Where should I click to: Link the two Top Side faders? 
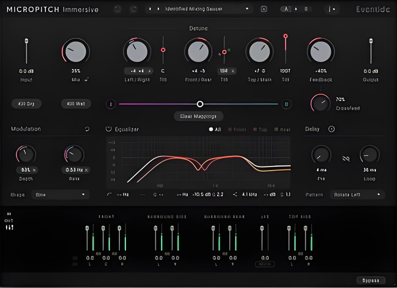300,253
